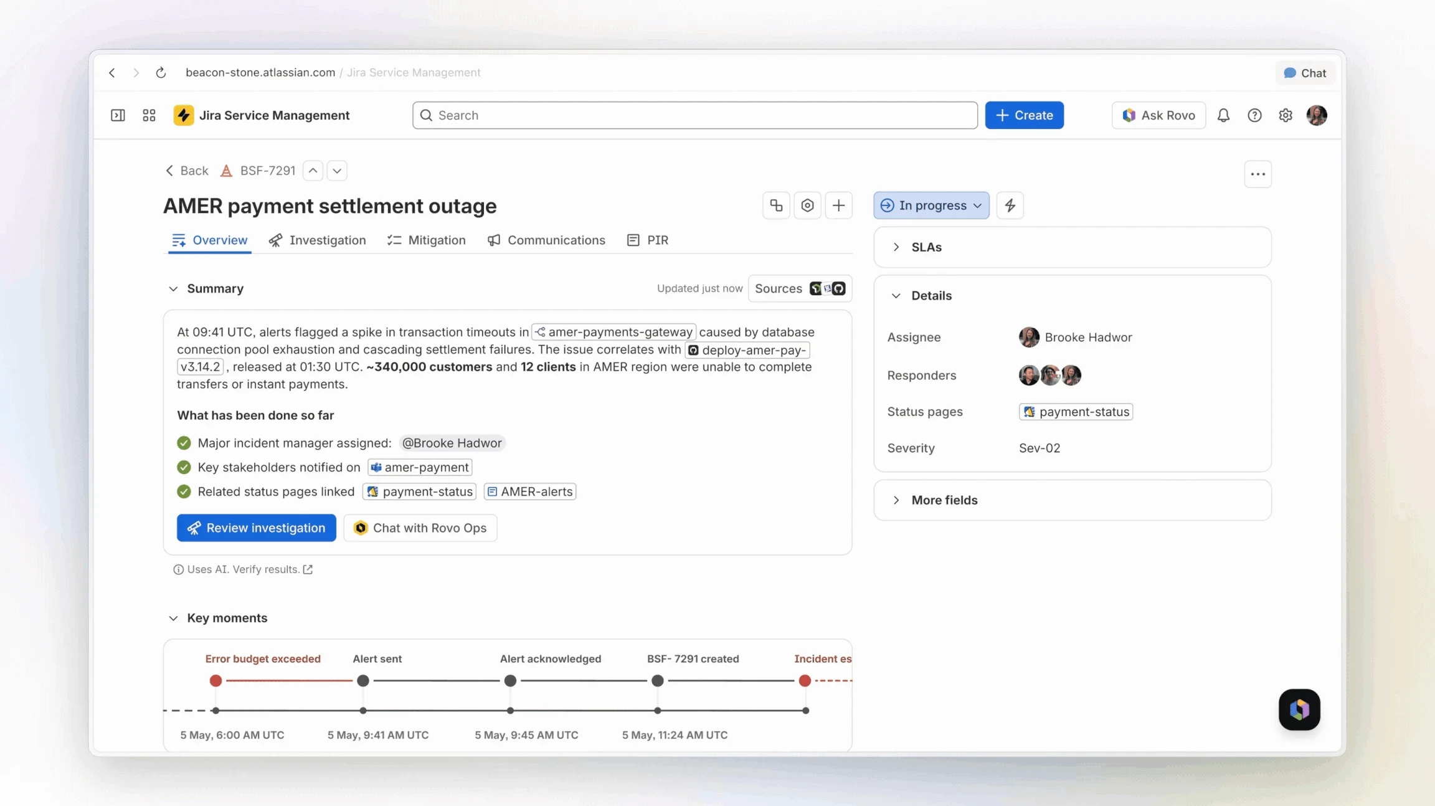Switch to the Investigation tab
1435x806 pixels.
coord(318,240)
